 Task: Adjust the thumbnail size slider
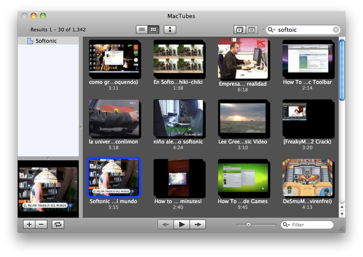tap(248, 225)
